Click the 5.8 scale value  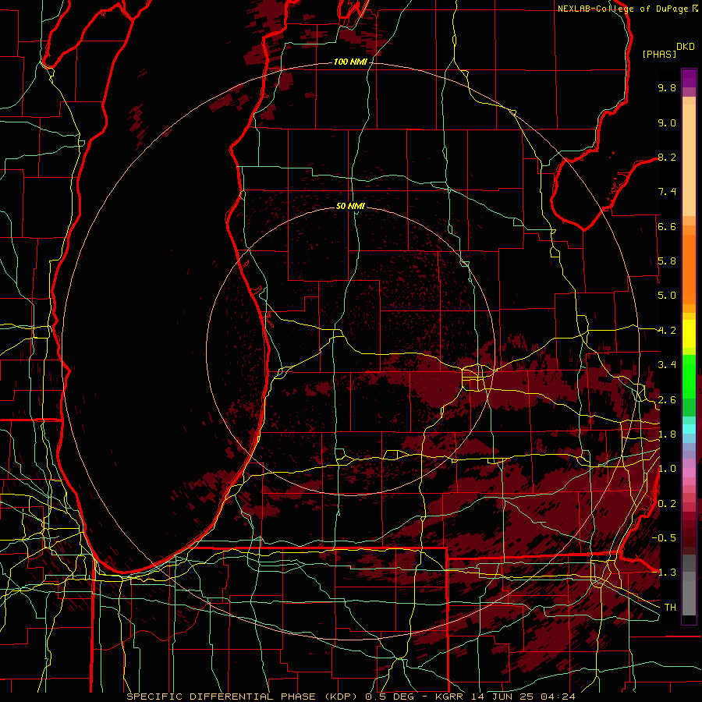coord(667,261)
